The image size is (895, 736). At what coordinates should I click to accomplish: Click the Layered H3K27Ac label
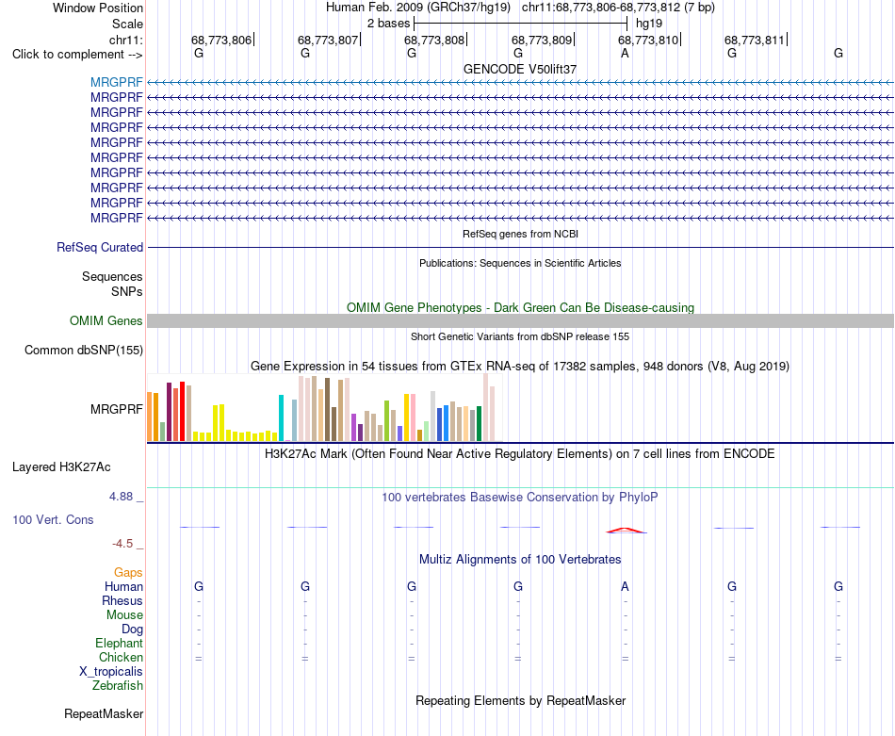(61, 467)
